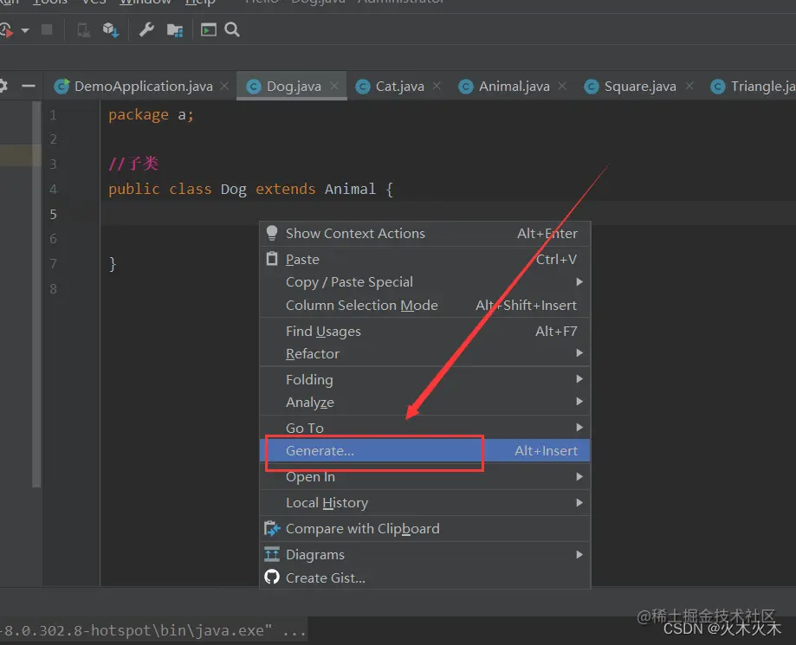Close the DemoApplication.java tab

(x=224, y=87)
